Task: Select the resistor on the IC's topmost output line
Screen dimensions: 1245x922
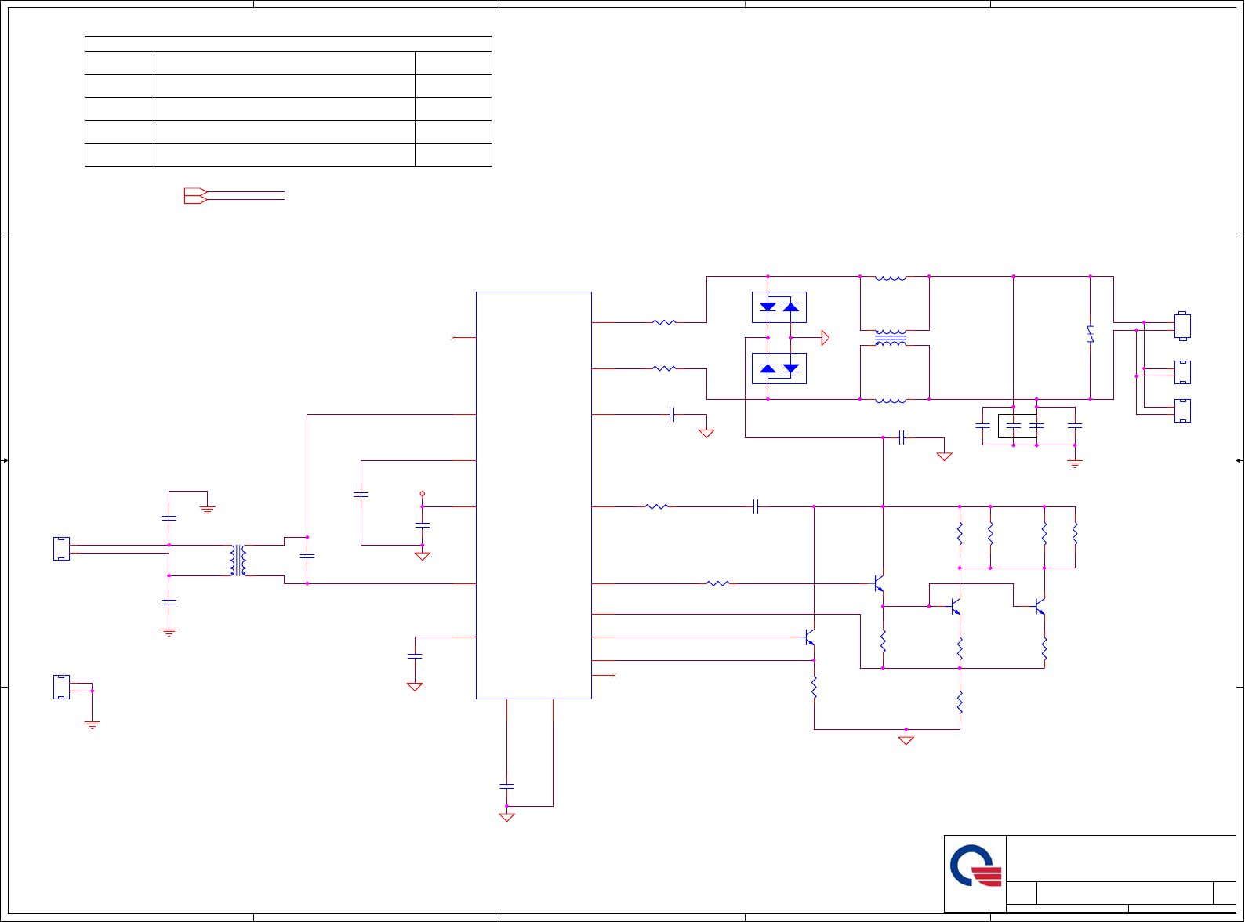Action: point(664,322)
